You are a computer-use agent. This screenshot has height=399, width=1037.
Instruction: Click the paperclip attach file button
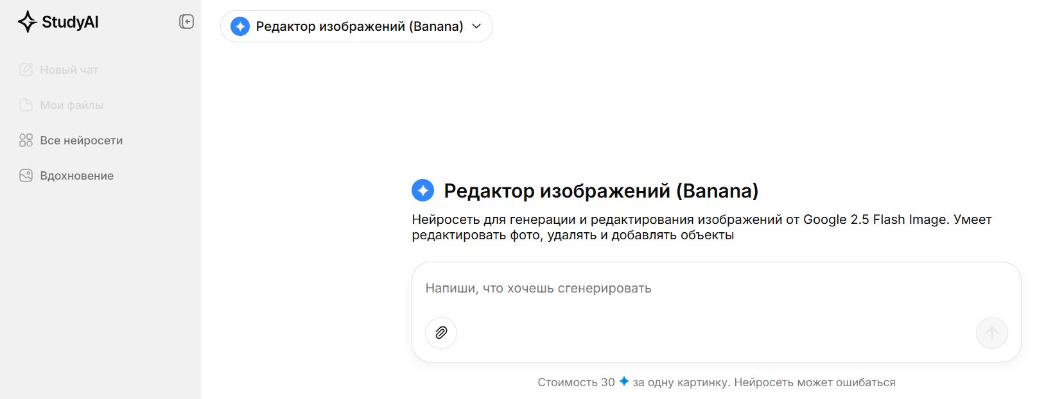click(x=441, y=333)
